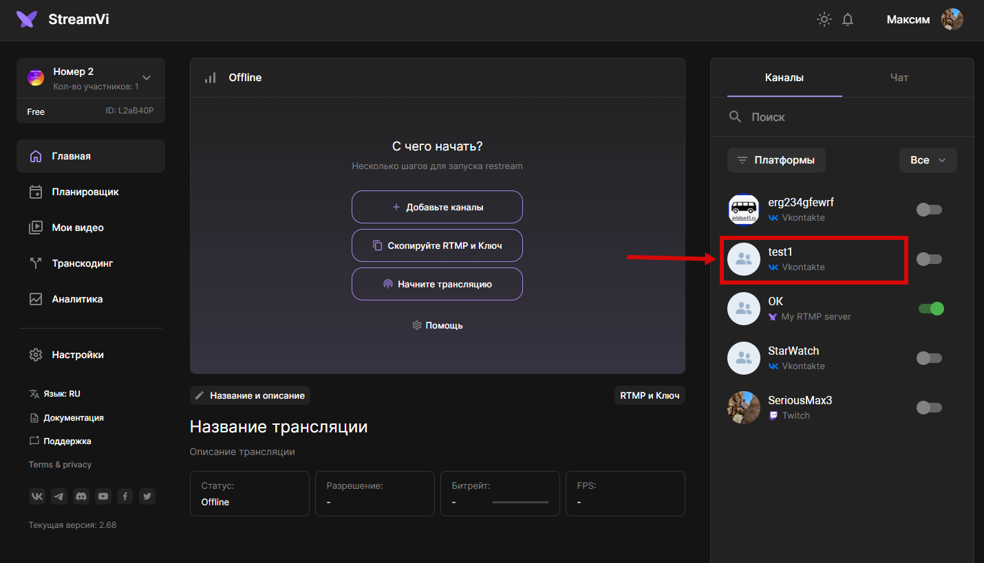Enable the SeriousMax3 Twitch toggle
This screenshot has width=984, height=563.
tap(929, 408)
